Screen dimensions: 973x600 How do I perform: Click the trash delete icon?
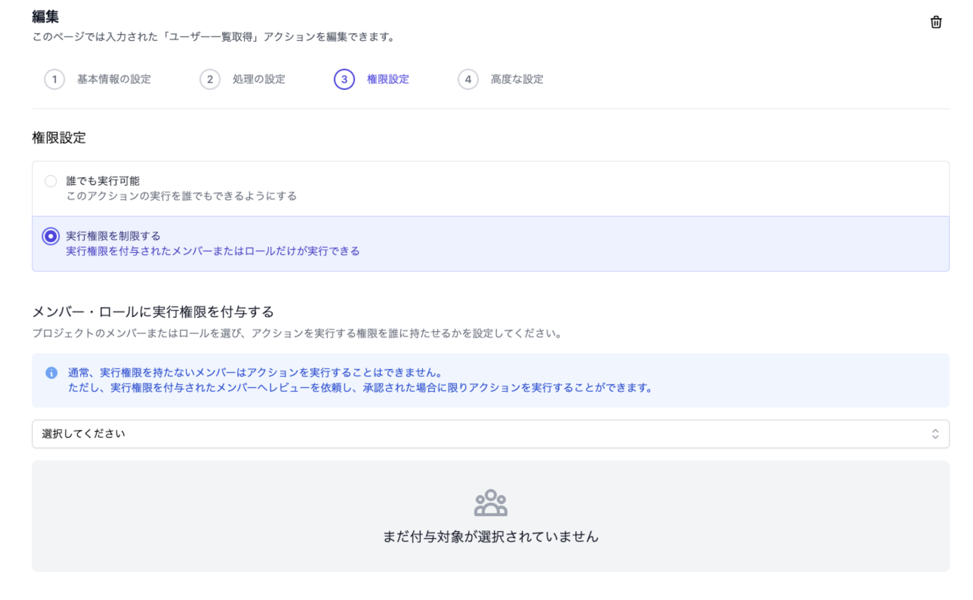pyautogui.click(x=935, y=22)
